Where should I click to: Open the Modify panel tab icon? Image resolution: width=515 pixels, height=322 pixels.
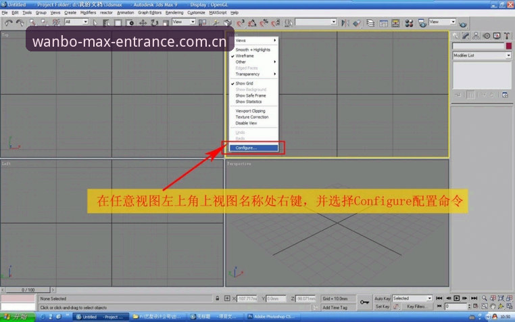466,36
